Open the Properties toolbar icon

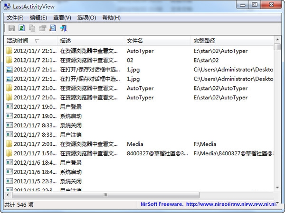pos(43,28)
